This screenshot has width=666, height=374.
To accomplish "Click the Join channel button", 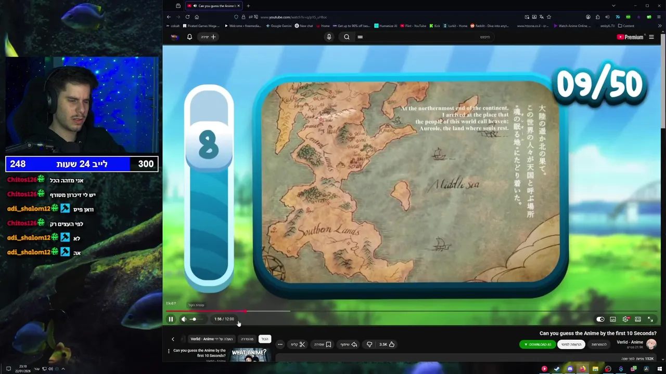I will [x=599, y=344].
